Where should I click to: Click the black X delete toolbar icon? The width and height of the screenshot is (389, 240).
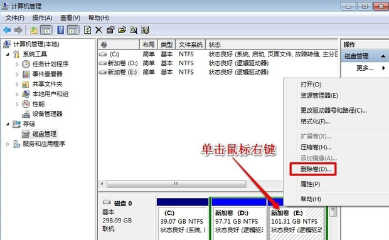tap(99, 30)
